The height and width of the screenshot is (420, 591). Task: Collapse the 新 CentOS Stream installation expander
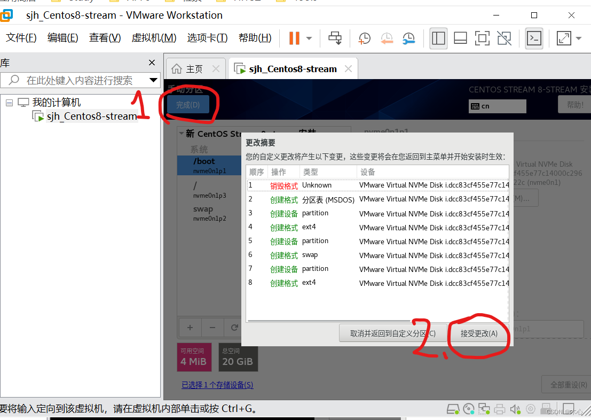coord(182,133)
